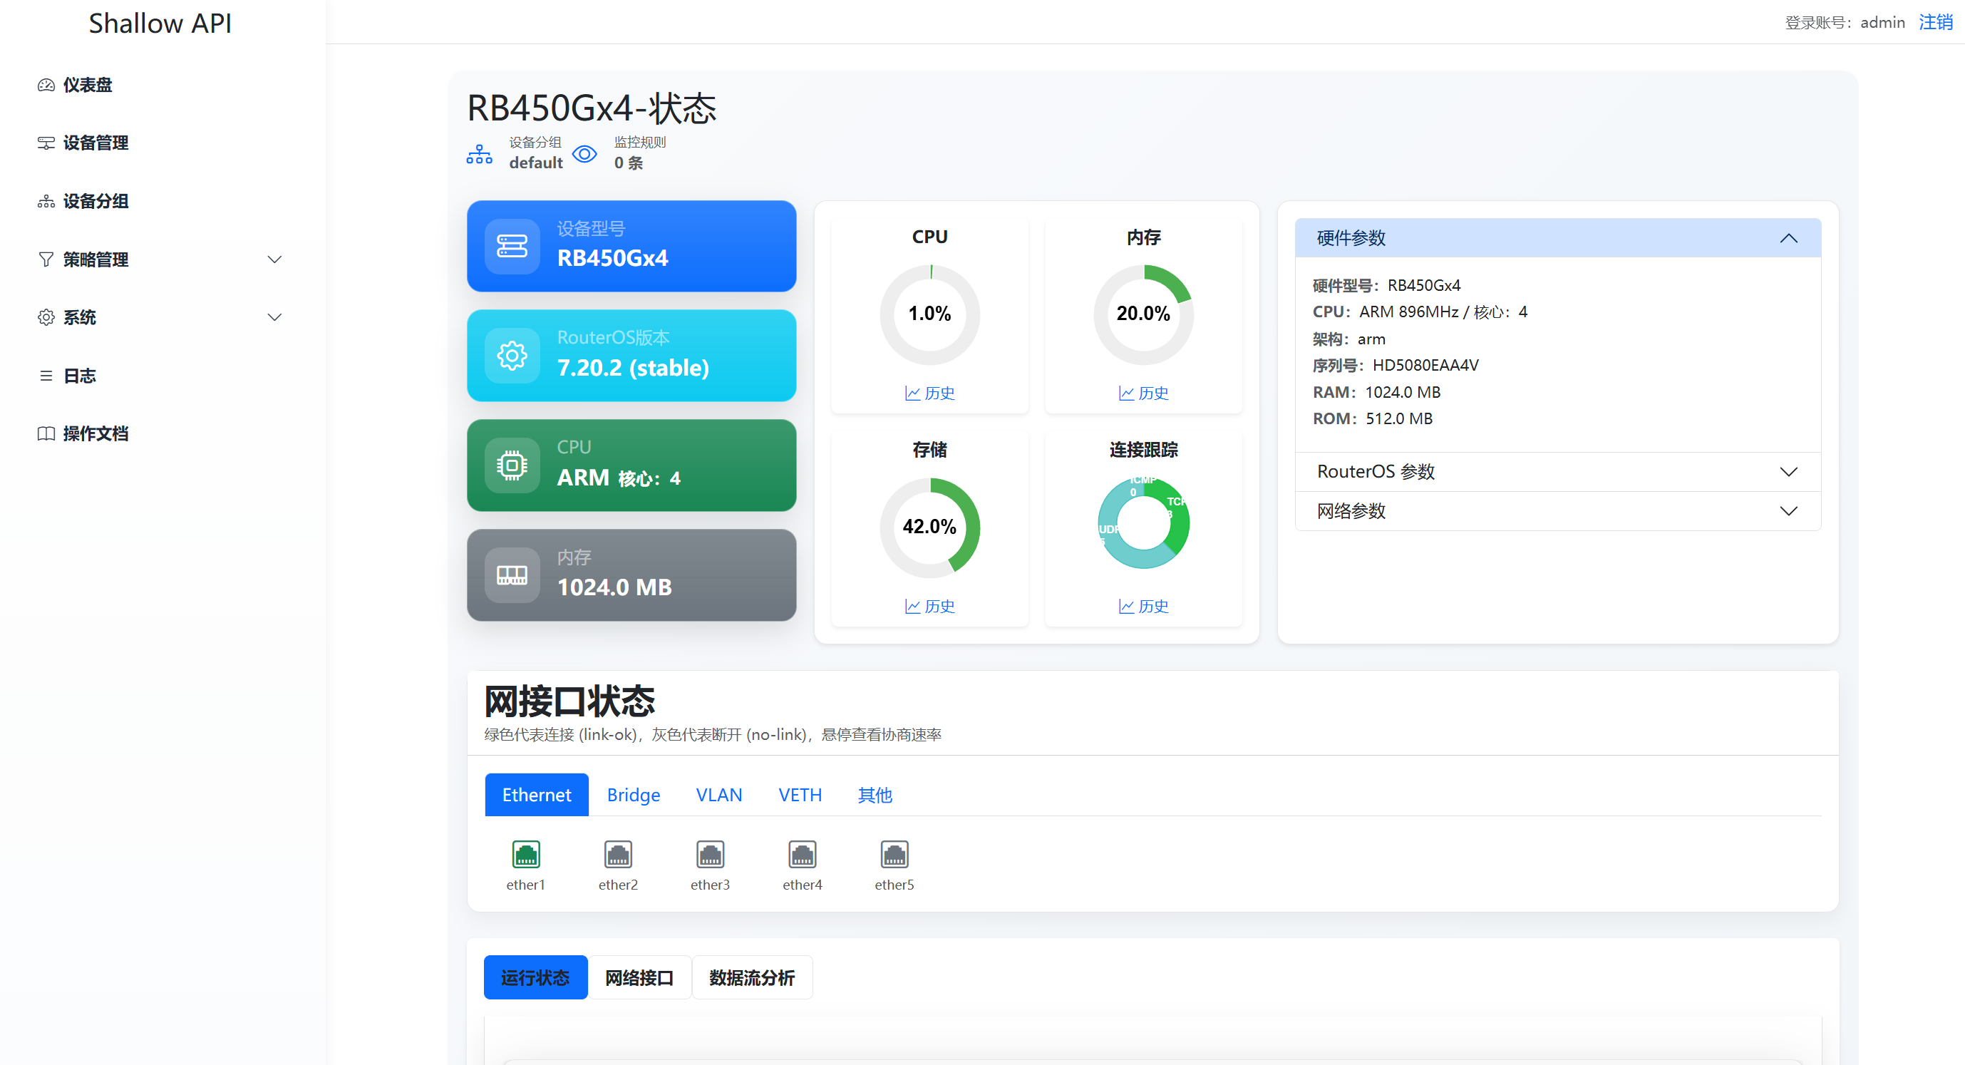Click the memory module icon
This screenshot has height=1065, width=1965.
point(512,575)
